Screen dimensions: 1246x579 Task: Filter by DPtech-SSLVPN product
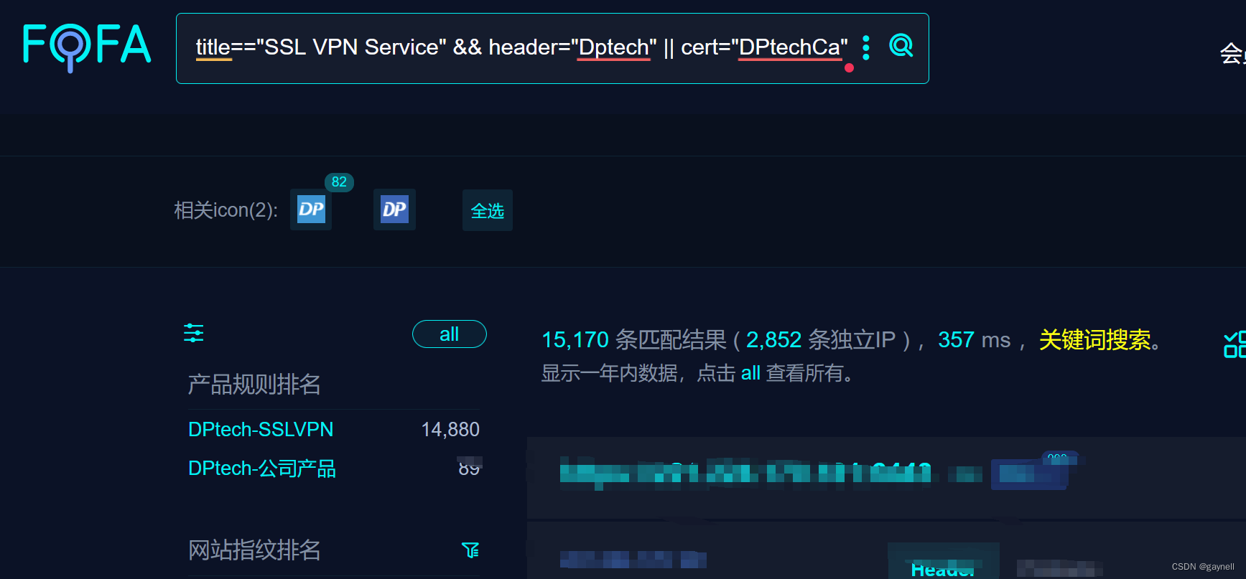261,429
